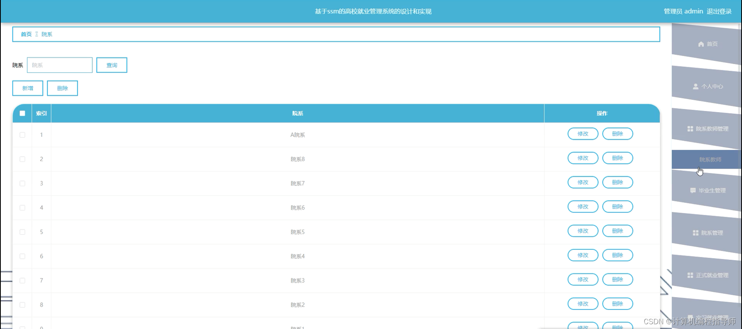Viewport: 742px width, 329px height.
Task: Toggle the select-all checkbox in table header
Action: tap(22, 113)
